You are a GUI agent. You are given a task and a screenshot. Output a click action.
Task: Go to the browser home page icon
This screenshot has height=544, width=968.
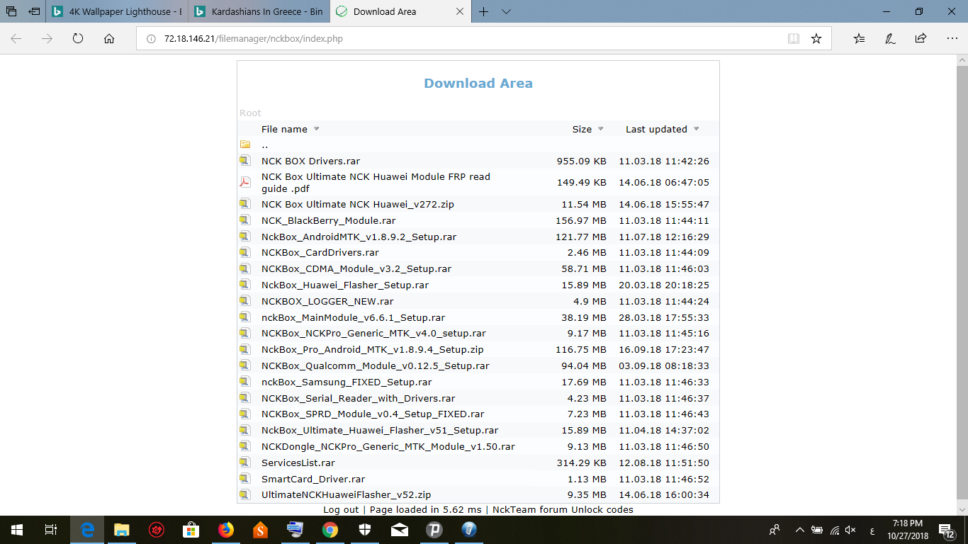(x=109, y=39)
